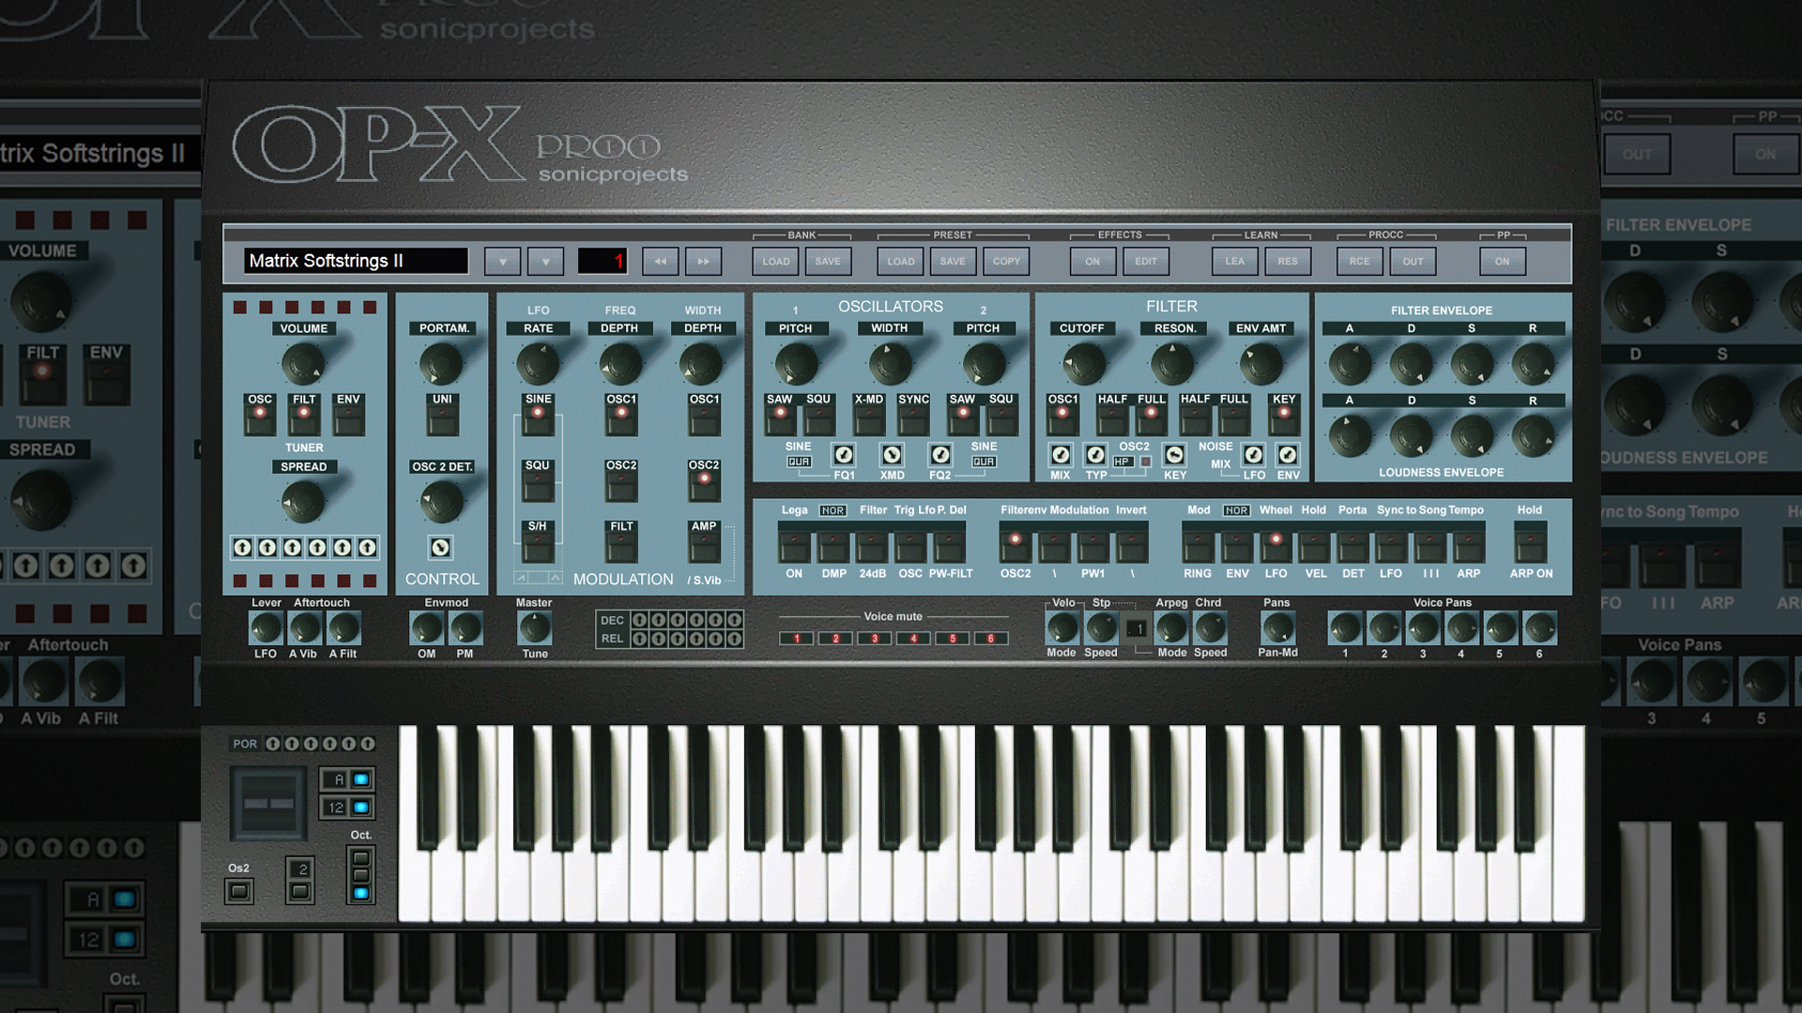Open the dropdown arrow beside red number display
1802x1013 pixels.
(545, 262)
